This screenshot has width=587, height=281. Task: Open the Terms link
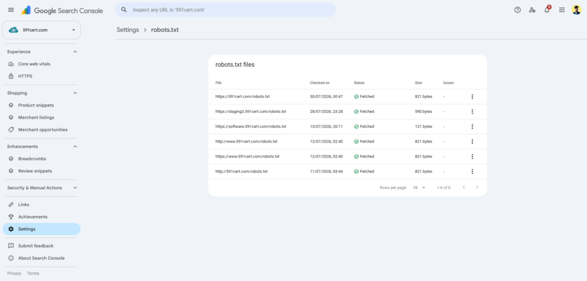click(33, 274)
